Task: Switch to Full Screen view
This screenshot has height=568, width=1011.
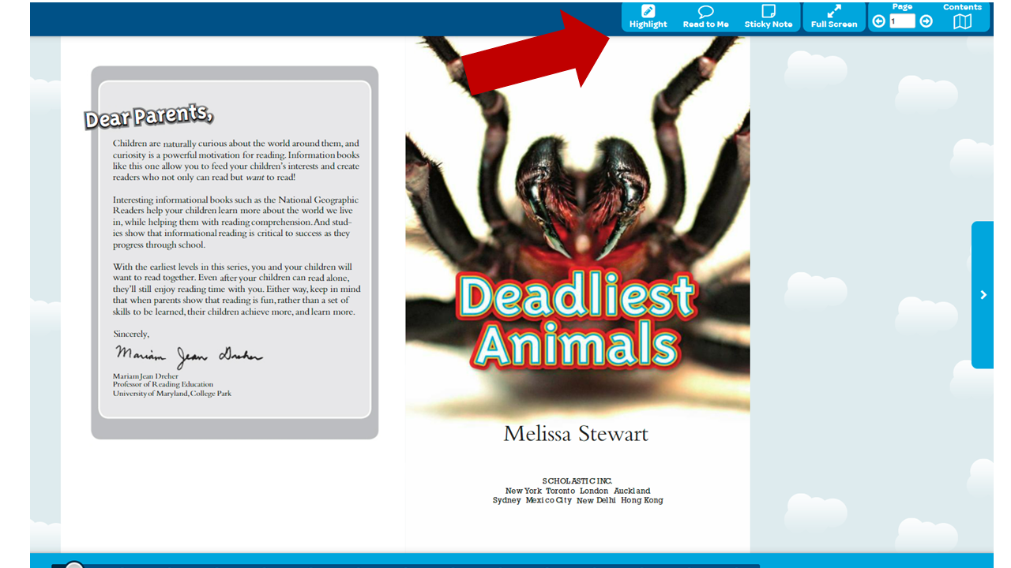Action: [x=834, y=17]
